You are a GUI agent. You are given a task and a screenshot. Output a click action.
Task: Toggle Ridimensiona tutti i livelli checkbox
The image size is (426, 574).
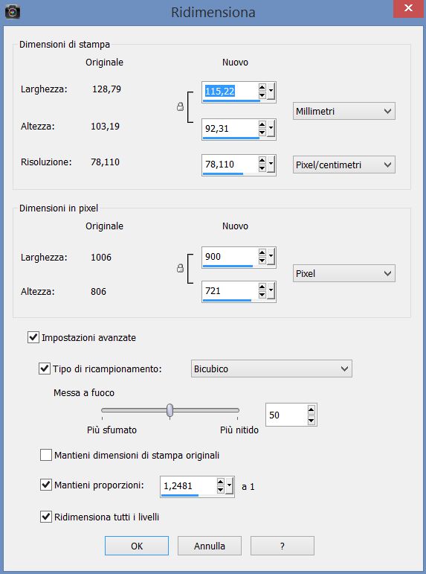point(45,517)
